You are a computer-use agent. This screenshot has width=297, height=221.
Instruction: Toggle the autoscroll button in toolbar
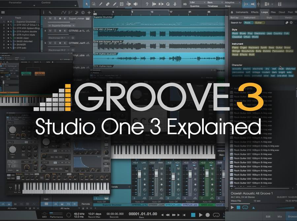(253, 4)
